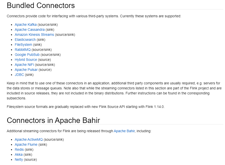Viewport: 225px width, 165px height.
Task: Open the Akka connector link
Action: (x=19, y=155)
